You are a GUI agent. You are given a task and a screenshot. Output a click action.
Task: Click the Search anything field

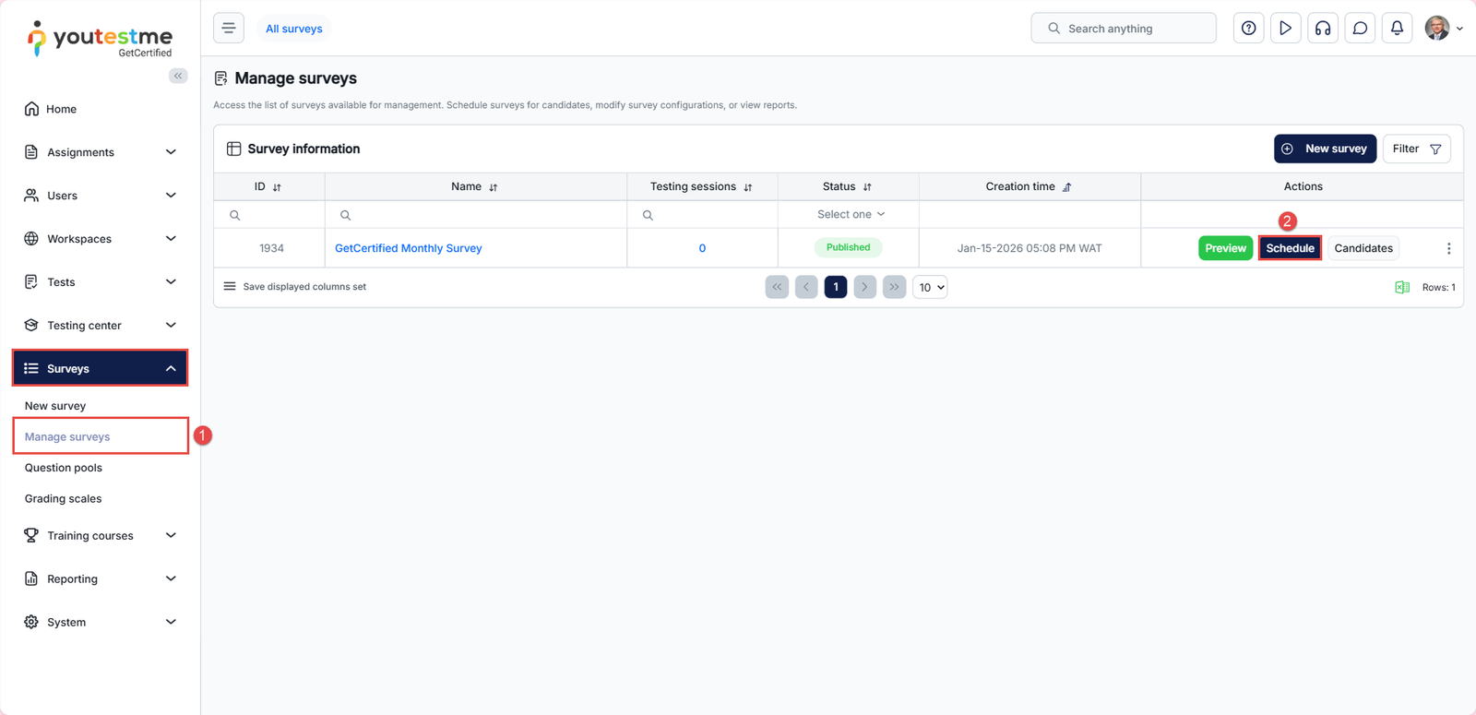pos(1123,29)
